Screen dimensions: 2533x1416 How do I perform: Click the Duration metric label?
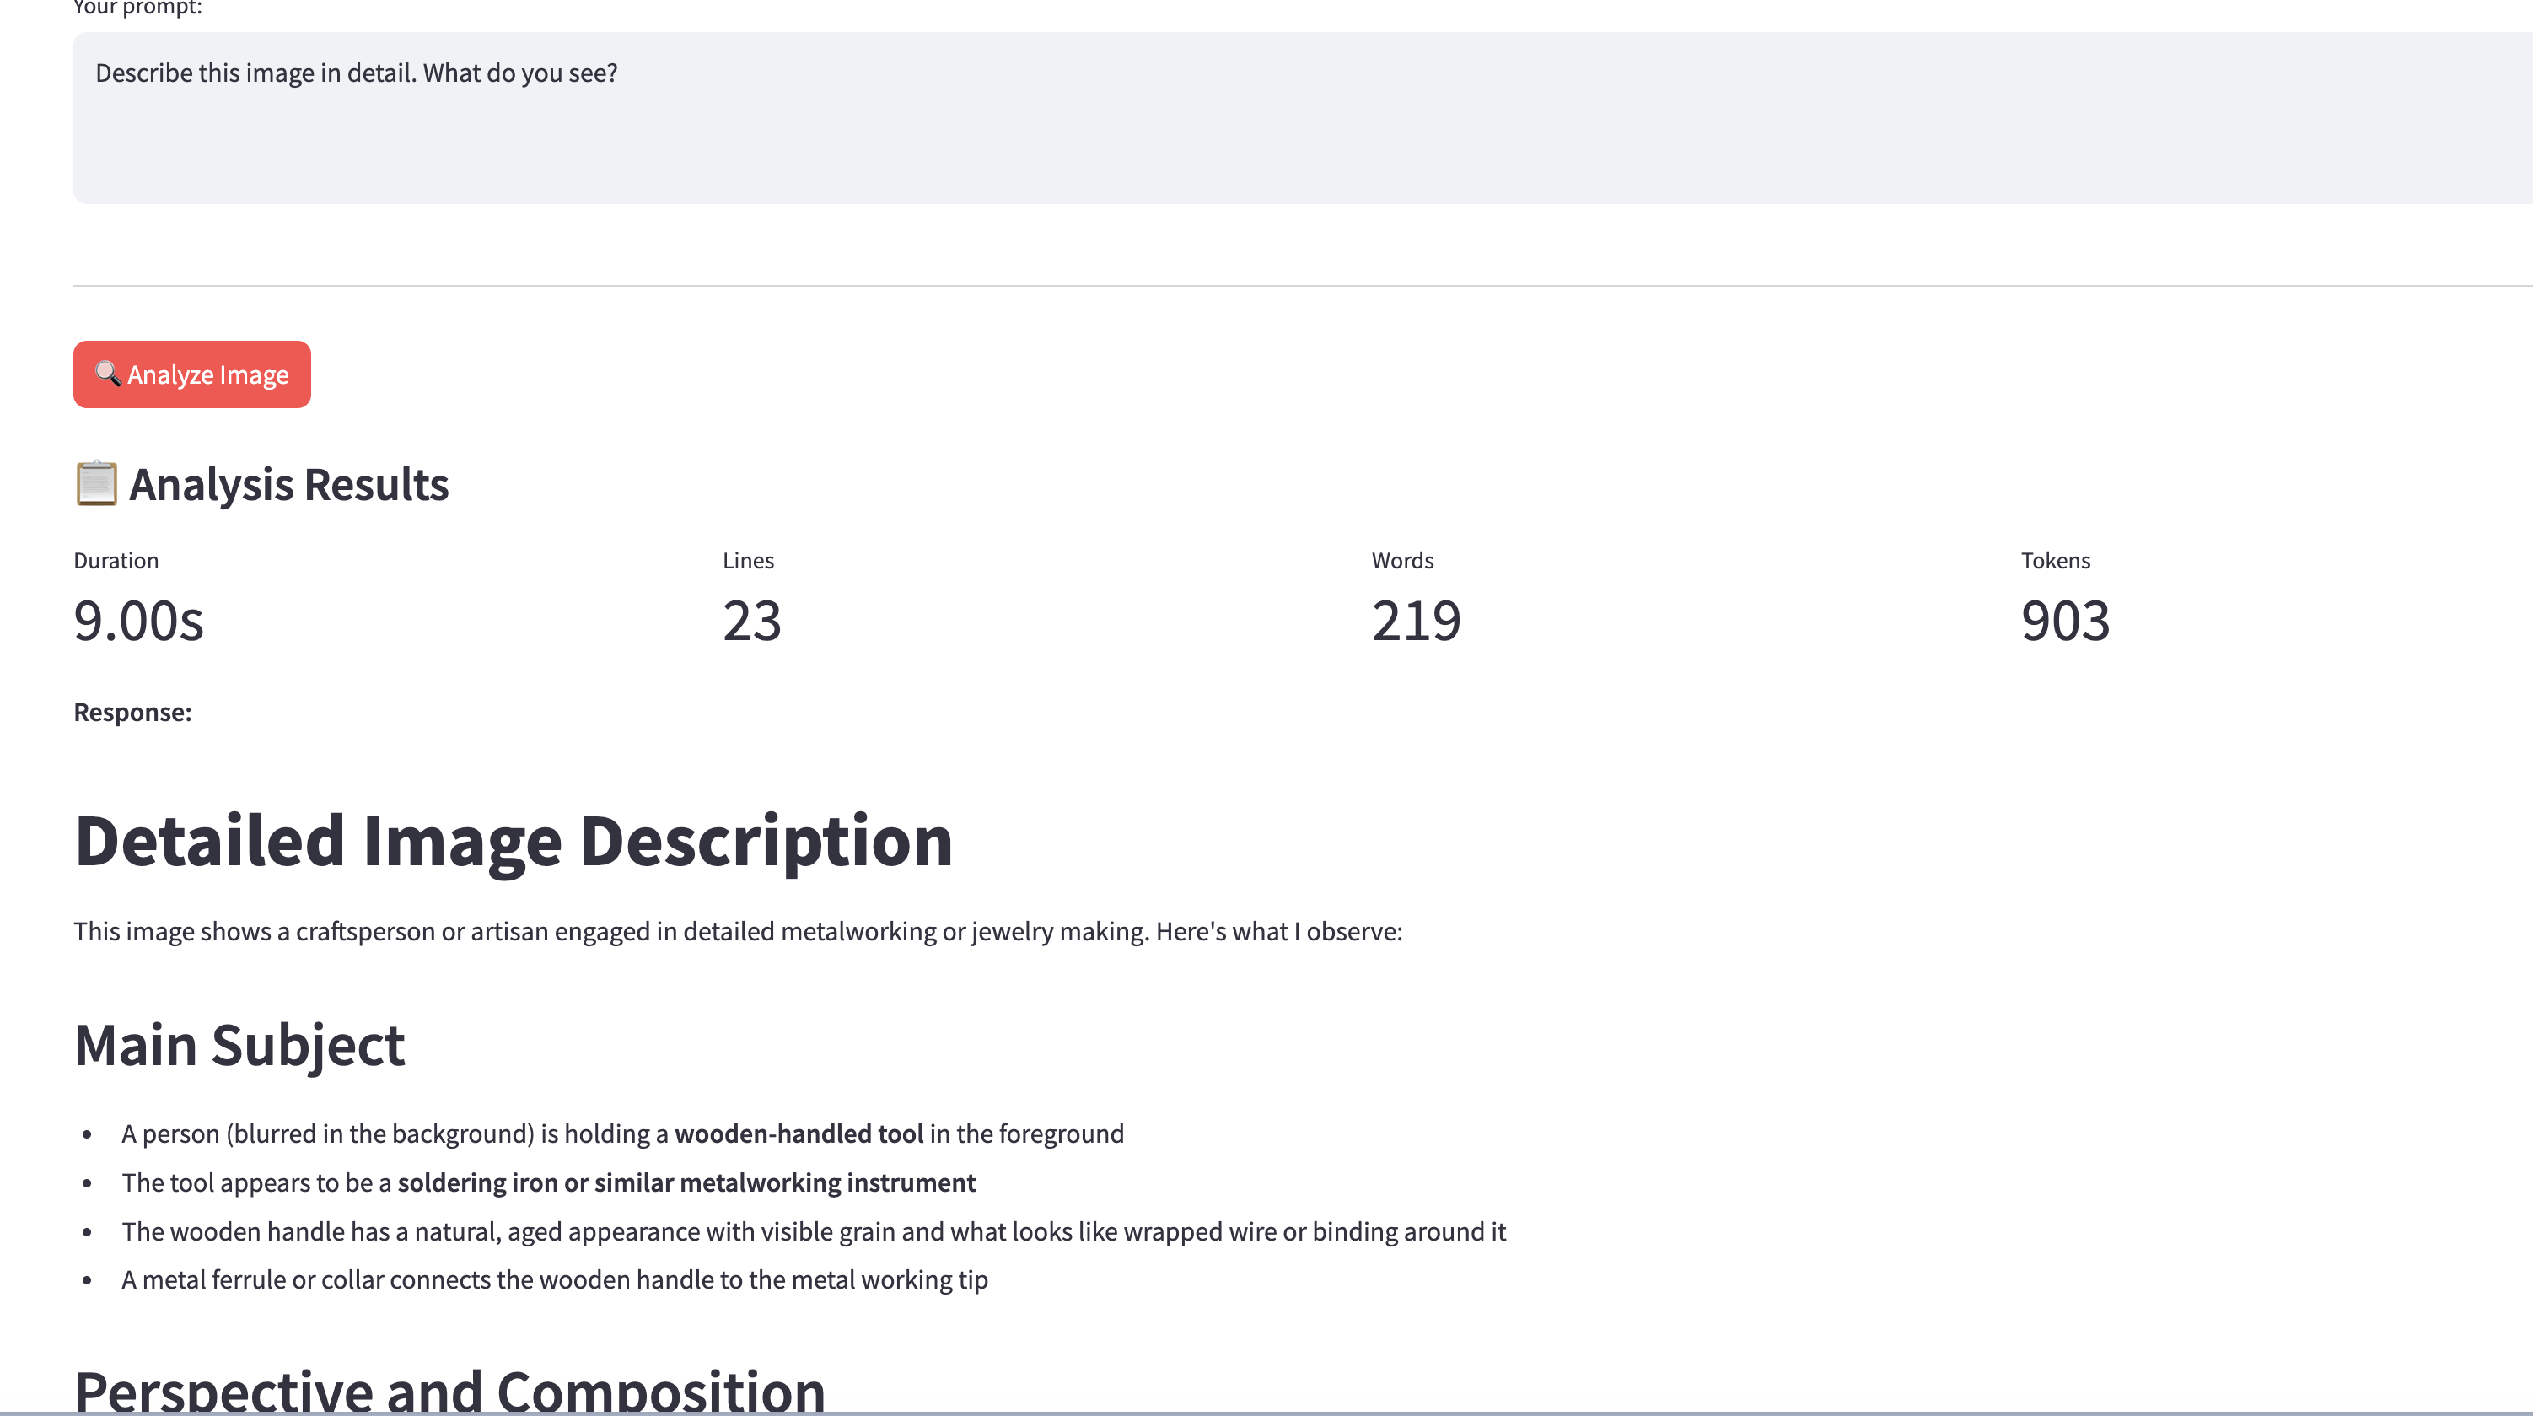(116, 561)
